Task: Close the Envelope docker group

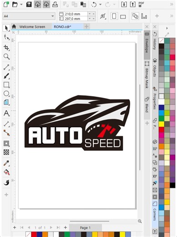Action: (147, 27)
